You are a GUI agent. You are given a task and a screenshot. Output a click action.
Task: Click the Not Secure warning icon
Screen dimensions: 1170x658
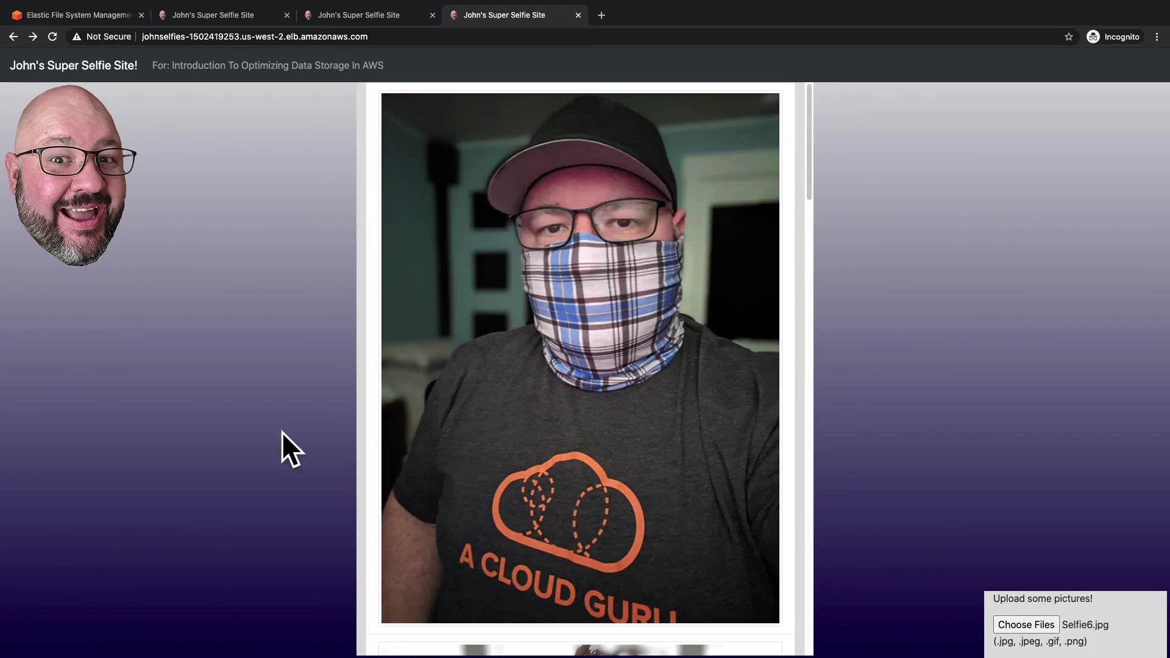[77, 37]
